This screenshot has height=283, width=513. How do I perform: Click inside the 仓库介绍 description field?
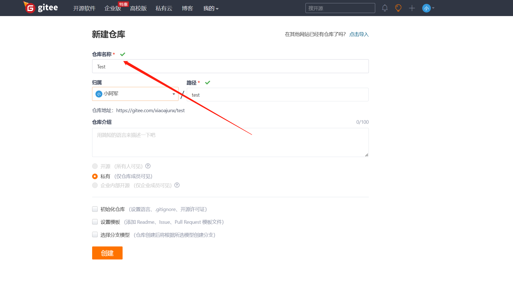coord(230,143)
